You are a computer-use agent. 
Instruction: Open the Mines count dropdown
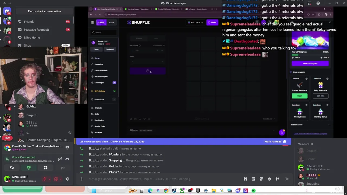147,61
